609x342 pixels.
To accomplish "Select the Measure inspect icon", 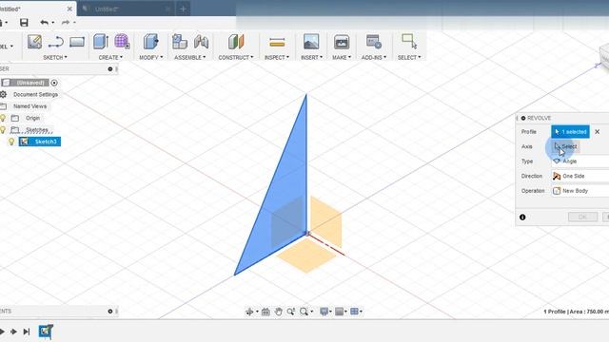I will pos(277,42).
